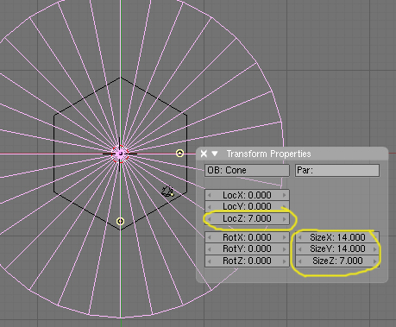
Task: Increase SizeZ with the right arrow
Action: coord(375,261)
